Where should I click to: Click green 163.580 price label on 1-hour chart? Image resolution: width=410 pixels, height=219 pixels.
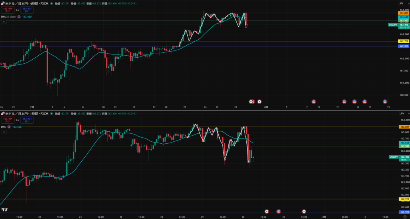click(x=404, y=146)
